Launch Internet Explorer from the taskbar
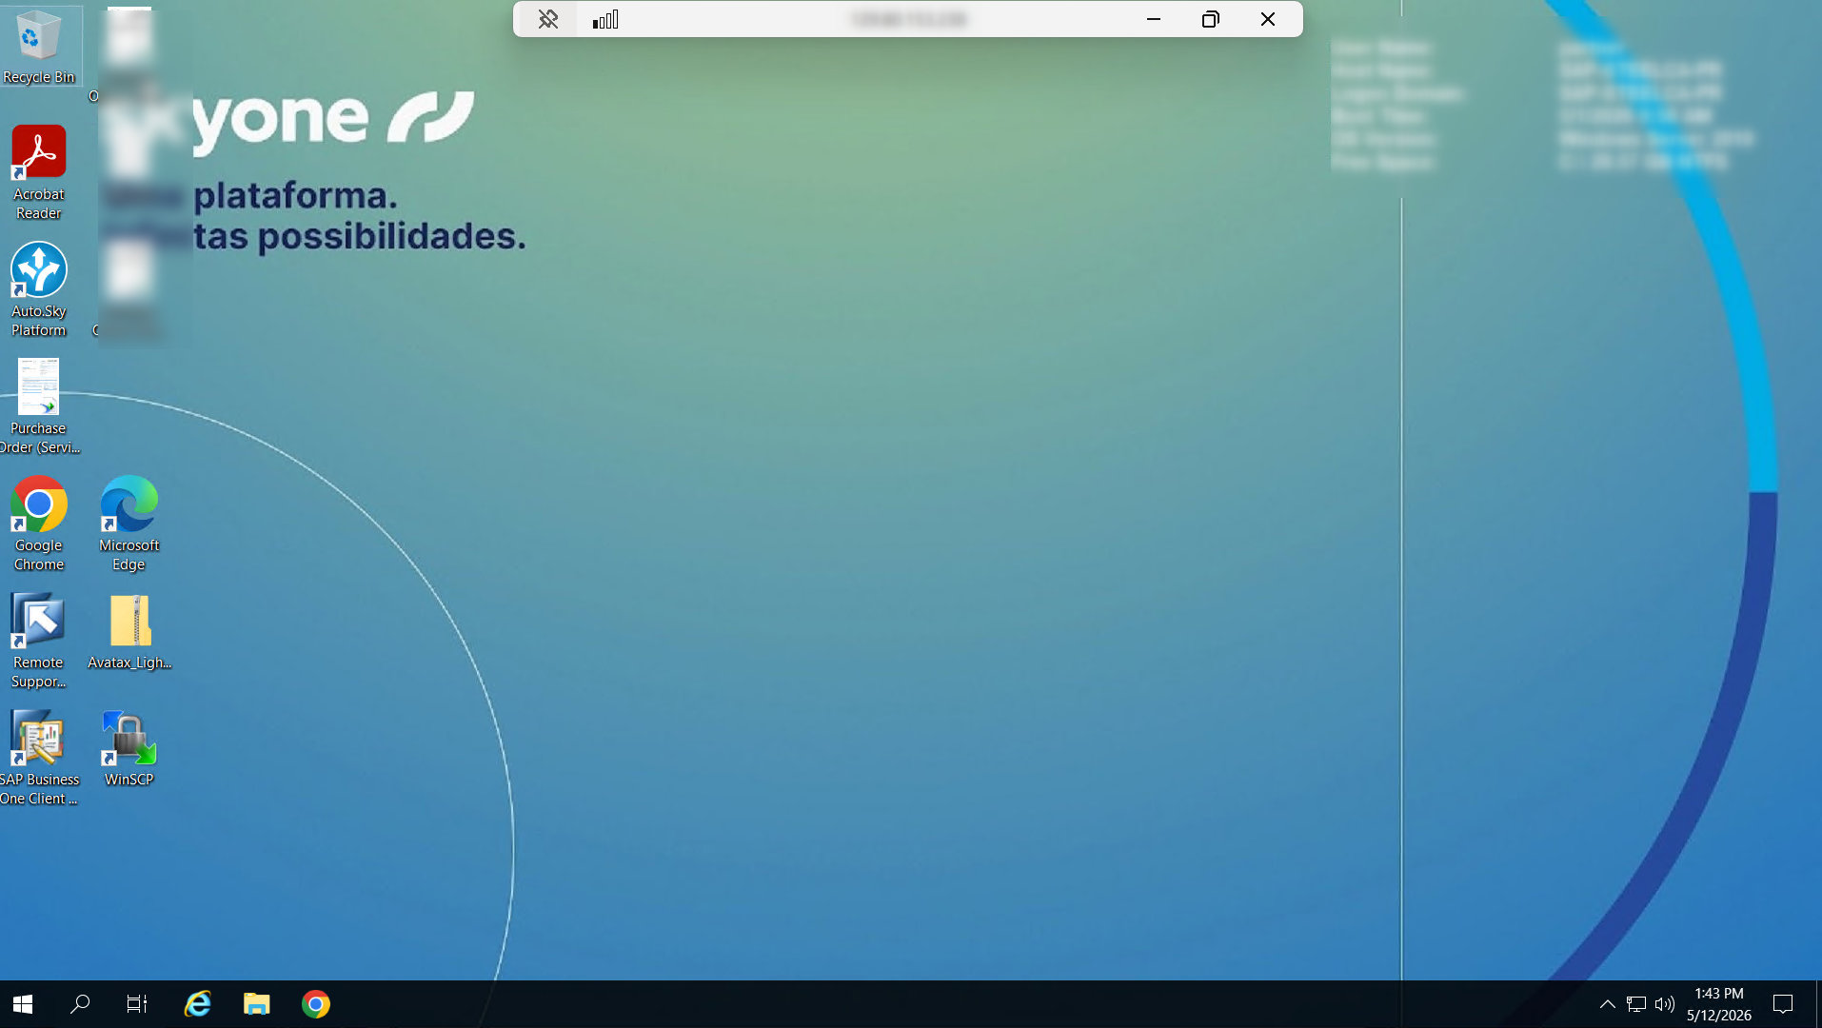 [197, 1004]
